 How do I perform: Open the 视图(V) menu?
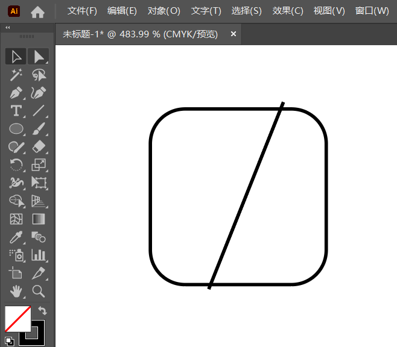[x=329, y=11]
